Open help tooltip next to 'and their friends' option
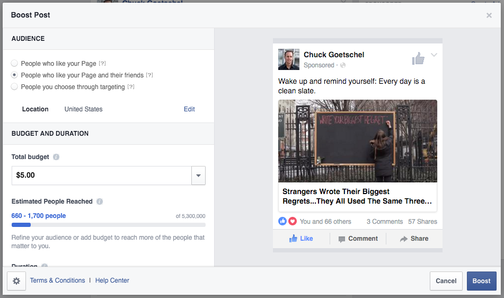This screenshot has height=298, width=504. click(149, 75)
